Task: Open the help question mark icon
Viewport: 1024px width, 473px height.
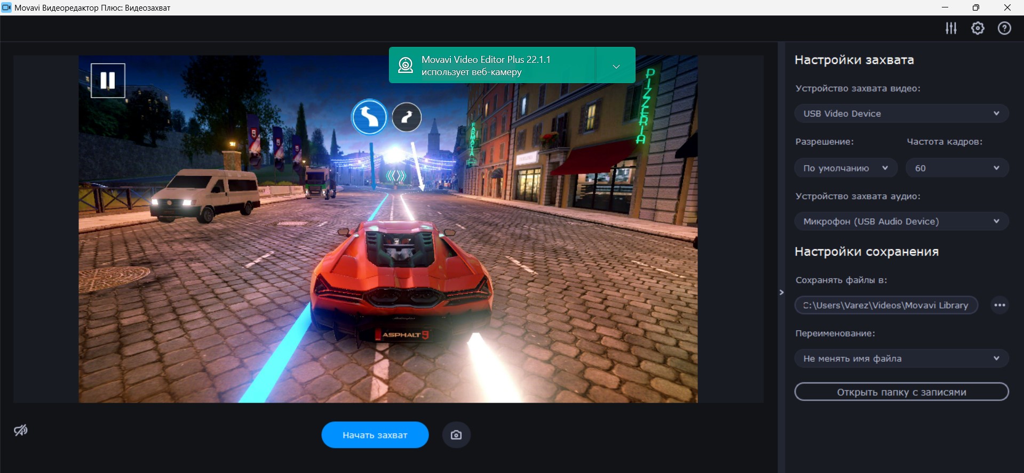Action: [x=1004, y=28]
